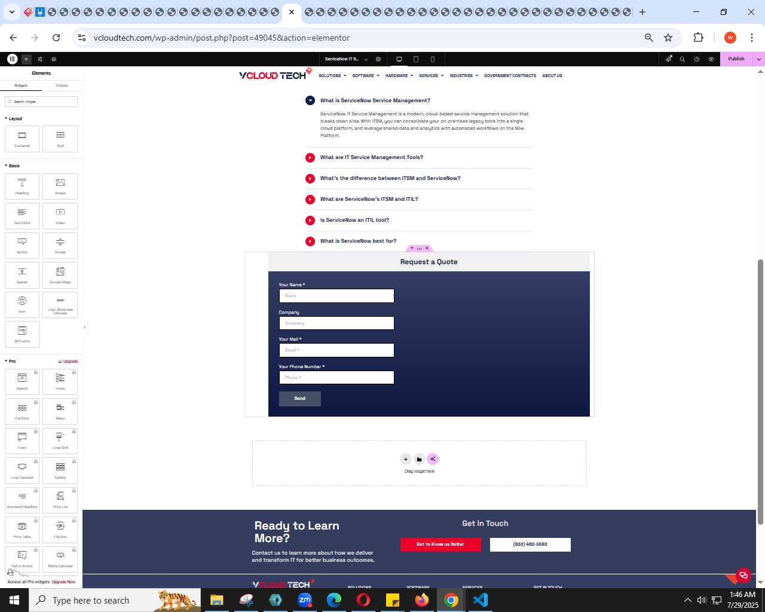Open the Structure layers icon
765x612 pixels.
(x=54, y=59)
